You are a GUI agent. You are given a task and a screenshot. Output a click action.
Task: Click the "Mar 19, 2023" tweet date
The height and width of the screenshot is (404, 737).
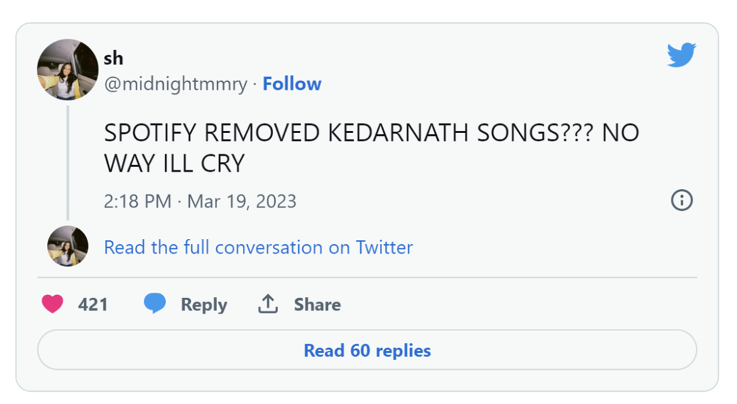[242, 201]
